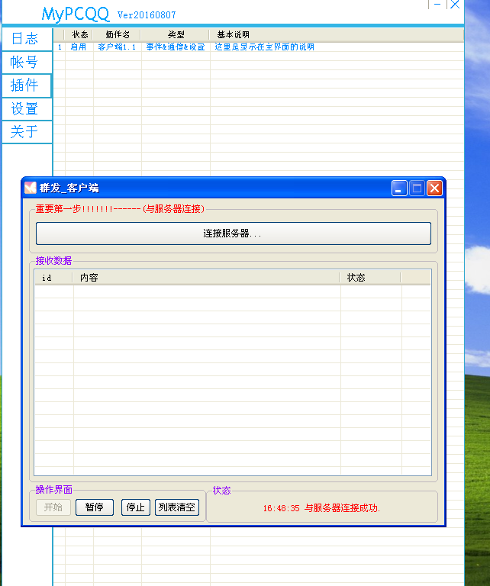Clear the list with 列表清空

(x=177, y=507)
